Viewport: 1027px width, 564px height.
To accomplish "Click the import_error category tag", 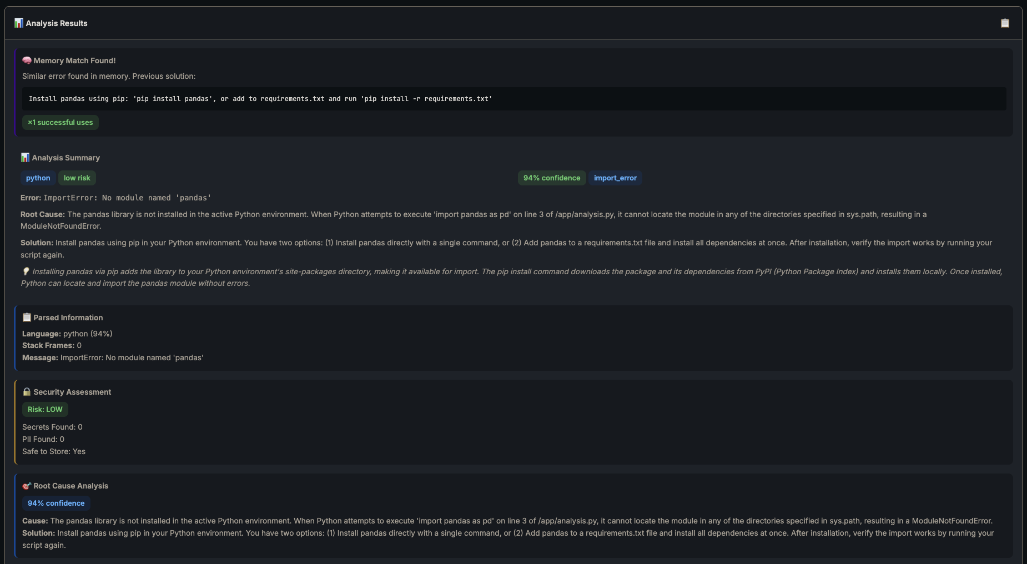I will [615, 178].
